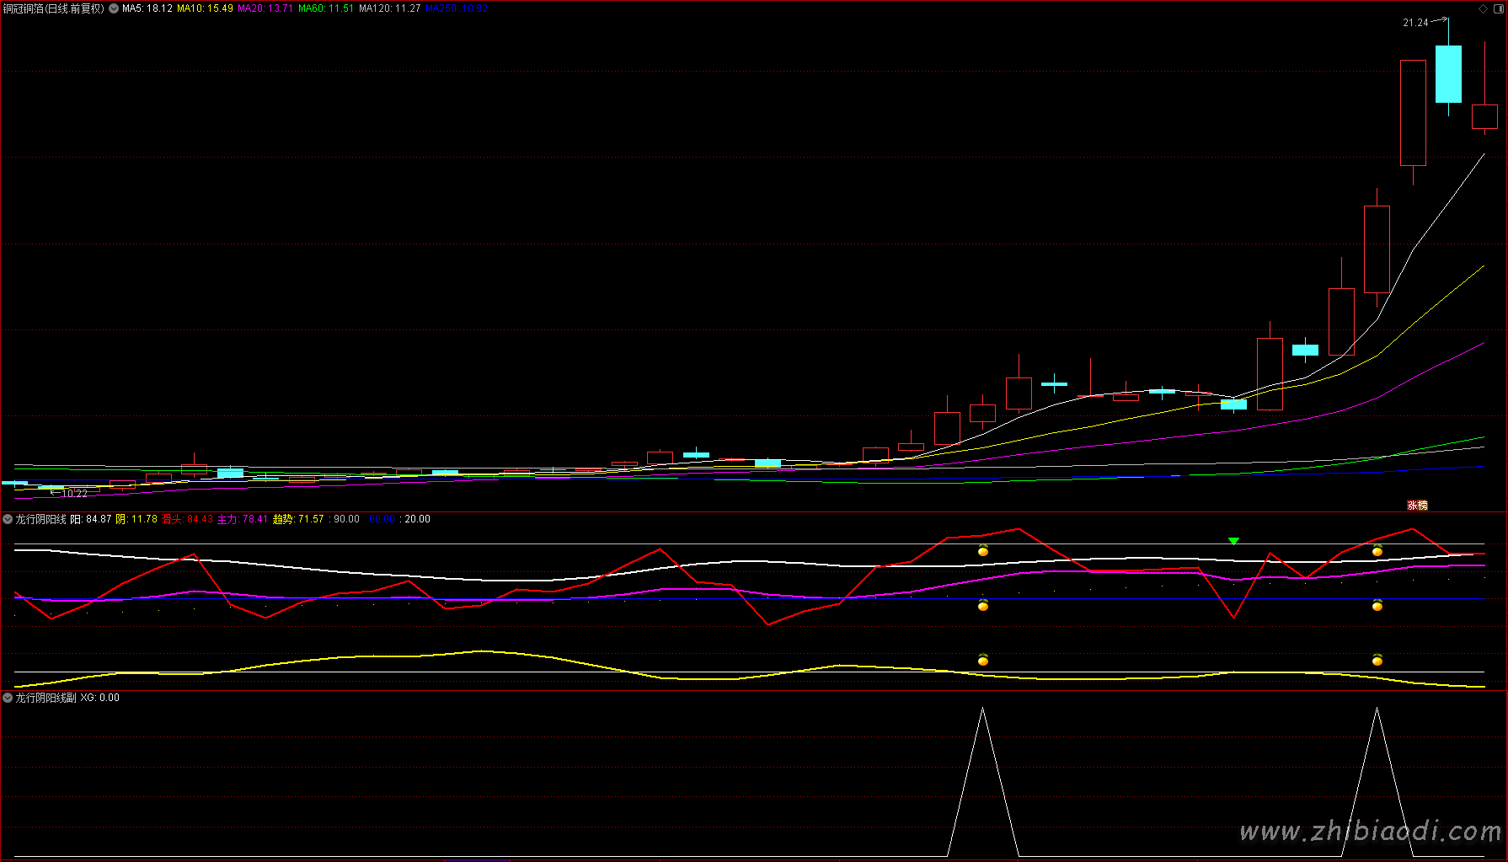Toggle the side panel icon at top right
The height and width of the screenshot is (862, 1508).
[x=1498, y=8]
